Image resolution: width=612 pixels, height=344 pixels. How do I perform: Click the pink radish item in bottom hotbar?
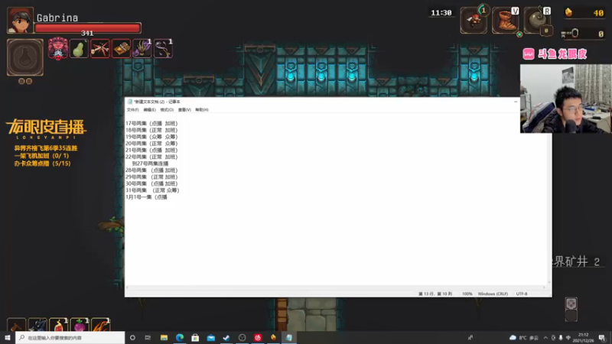point(80,325)
